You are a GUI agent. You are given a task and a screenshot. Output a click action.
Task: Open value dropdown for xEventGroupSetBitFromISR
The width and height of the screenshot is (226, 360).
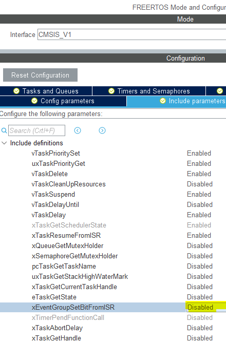pyautogui.click(x=206, y=307)
